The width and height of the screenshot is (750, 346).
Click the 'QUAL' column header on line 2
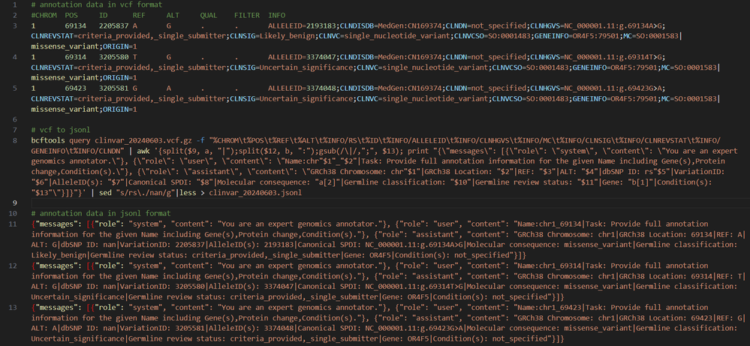tap(209, 15)
